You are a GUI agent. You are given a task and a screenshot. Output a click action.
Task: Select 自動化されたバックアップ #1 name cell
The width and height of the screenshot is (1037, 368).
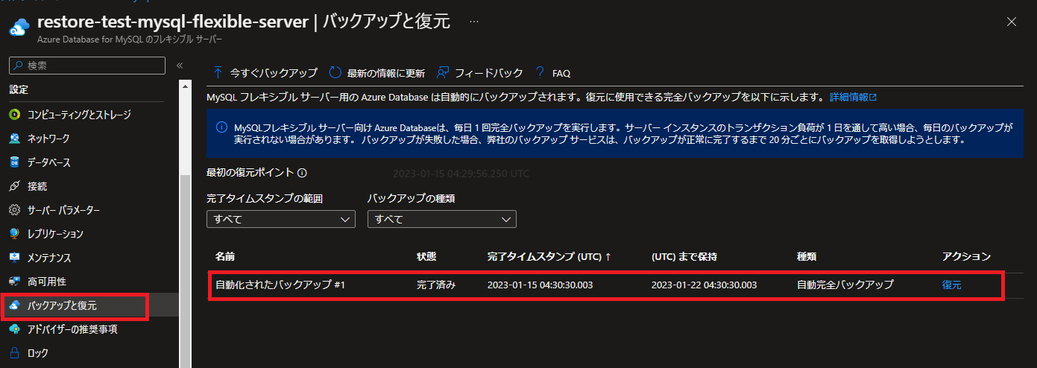280,285
